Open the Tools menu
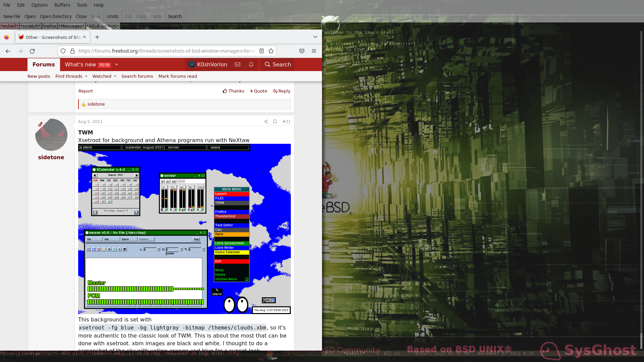The height and width of the screenshot is (362, 644). tap(82, 5)
